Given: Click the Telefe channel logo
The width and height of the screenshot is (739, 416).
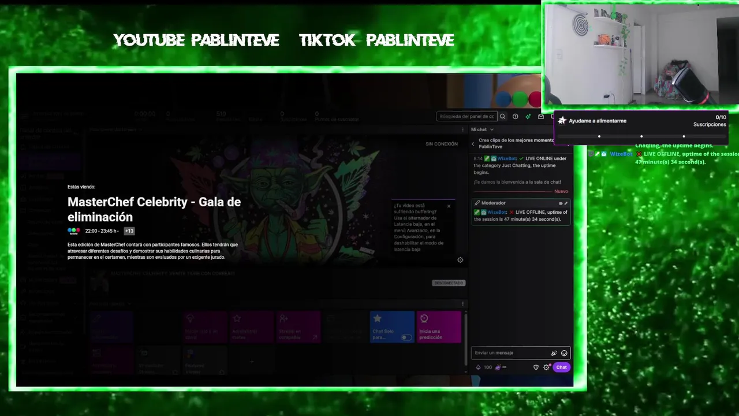Looking at the screenshot, I should [73, 231].
